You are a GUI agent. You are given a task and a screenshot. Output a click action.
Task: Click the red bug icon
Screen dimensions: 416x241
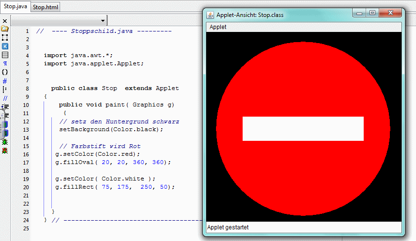(x=5, y=151)
